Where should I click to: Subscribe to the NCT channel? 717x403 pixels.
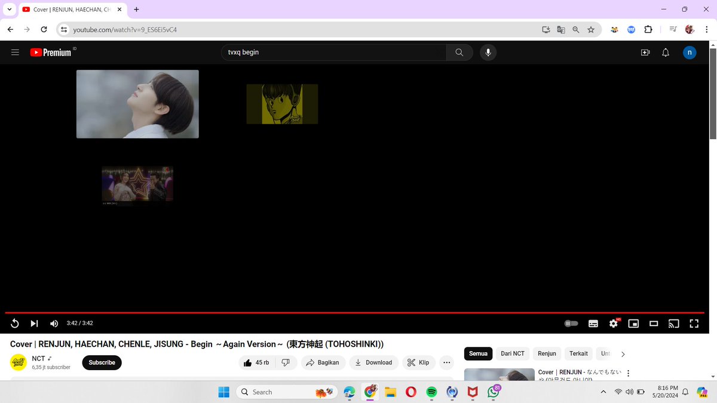(x=102, y=362)
